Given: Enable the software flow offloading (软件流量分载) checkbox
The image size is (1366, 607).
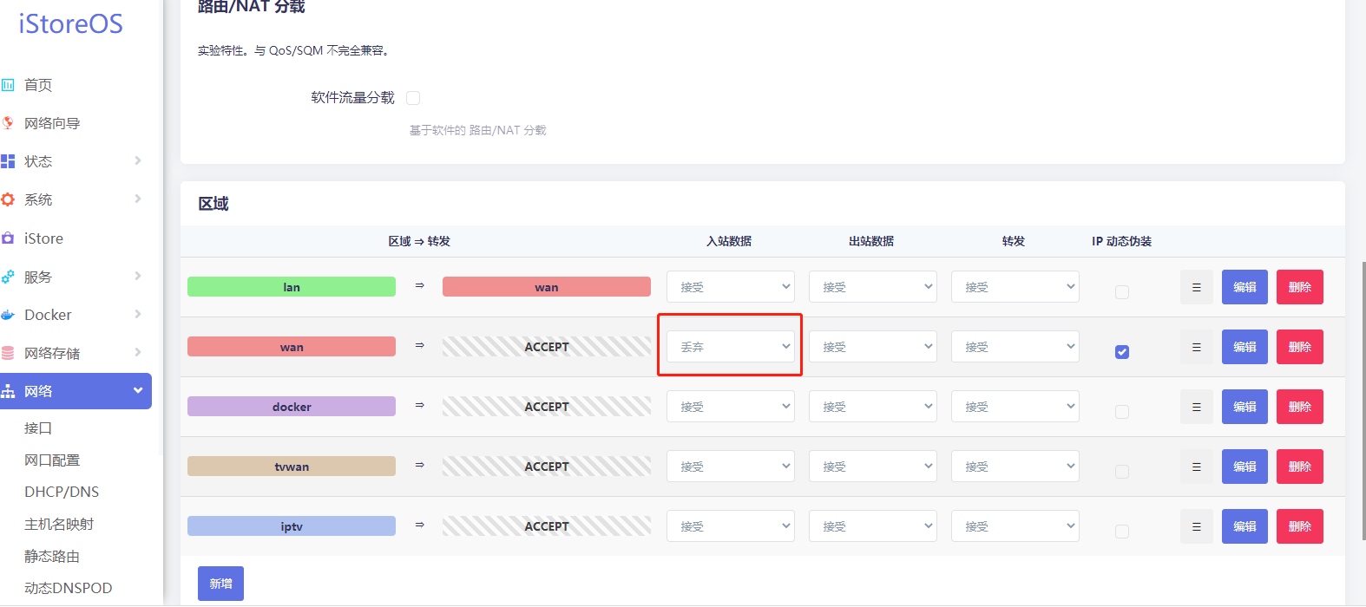Looking at the screenshot, I should 413,98.
